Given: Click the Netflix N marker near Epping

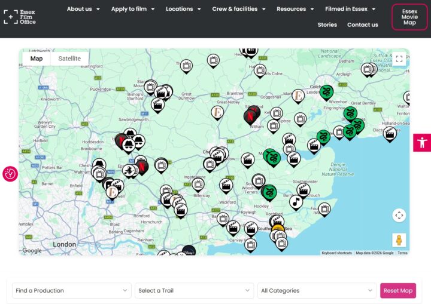Looking at the screenshot, I should pos(142,167).
